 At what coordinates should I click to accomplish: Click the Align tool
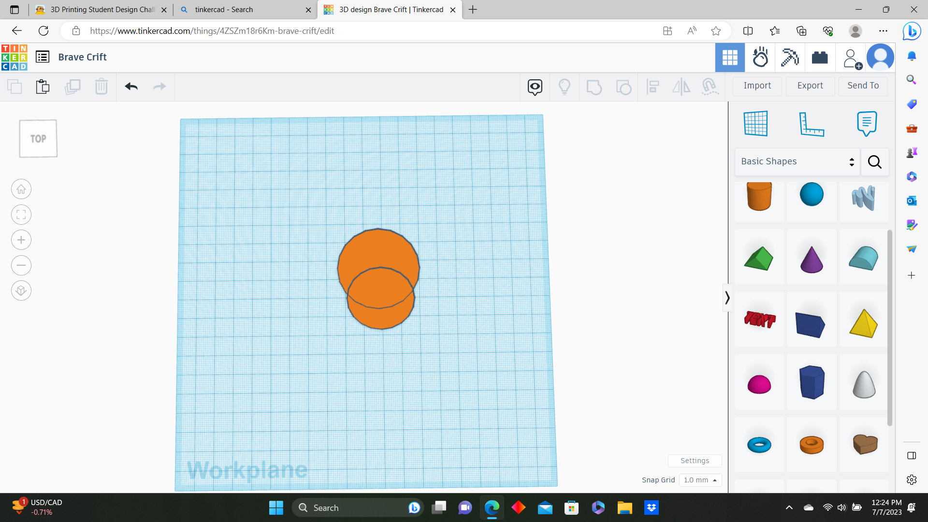tap(653, 87)
